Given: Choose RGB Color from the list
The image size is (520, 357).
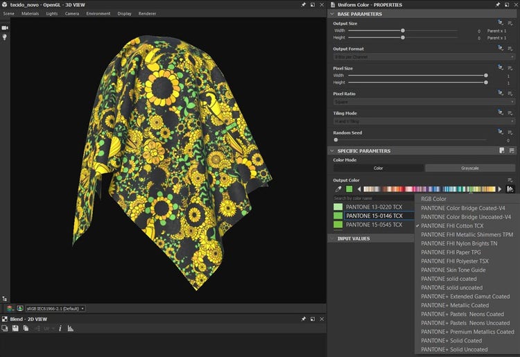Looking at the screenshot, I should [x=434, y=199].
